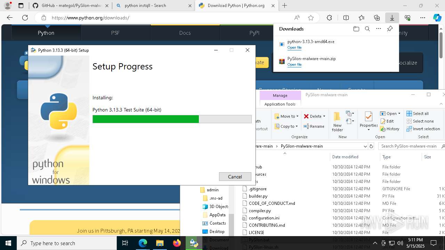Select .gitignore file
The height and width of the screenshot is (250, 445).
click(x=258, y=189)
